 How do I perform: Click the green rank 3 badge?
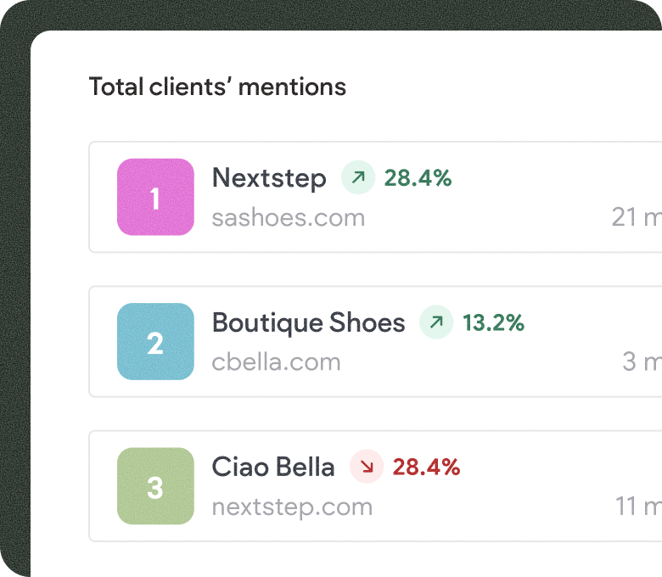(155, 486)
